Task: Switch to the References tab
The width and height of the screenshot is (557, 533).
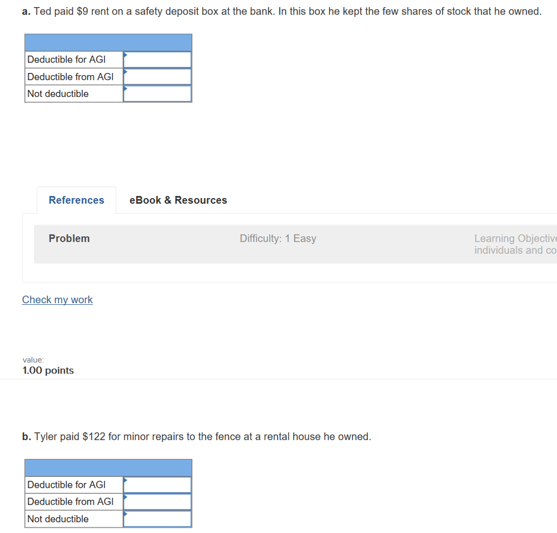Action: pos(76,200)
